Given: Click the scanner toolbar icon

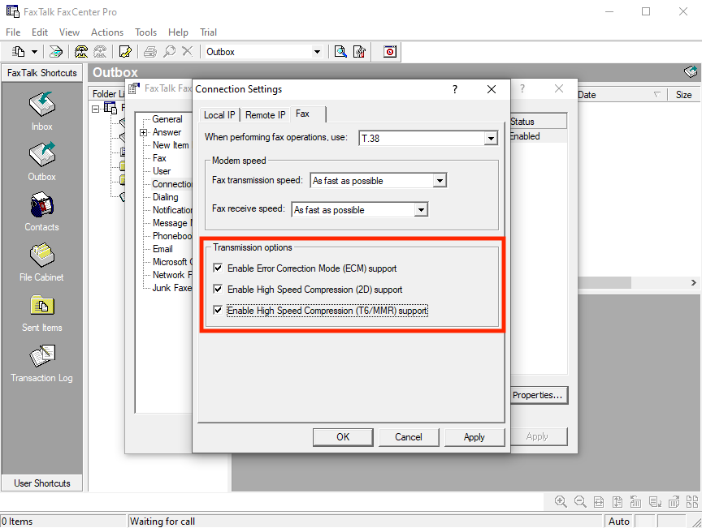Looking at the screenshot, I should 55,52.
